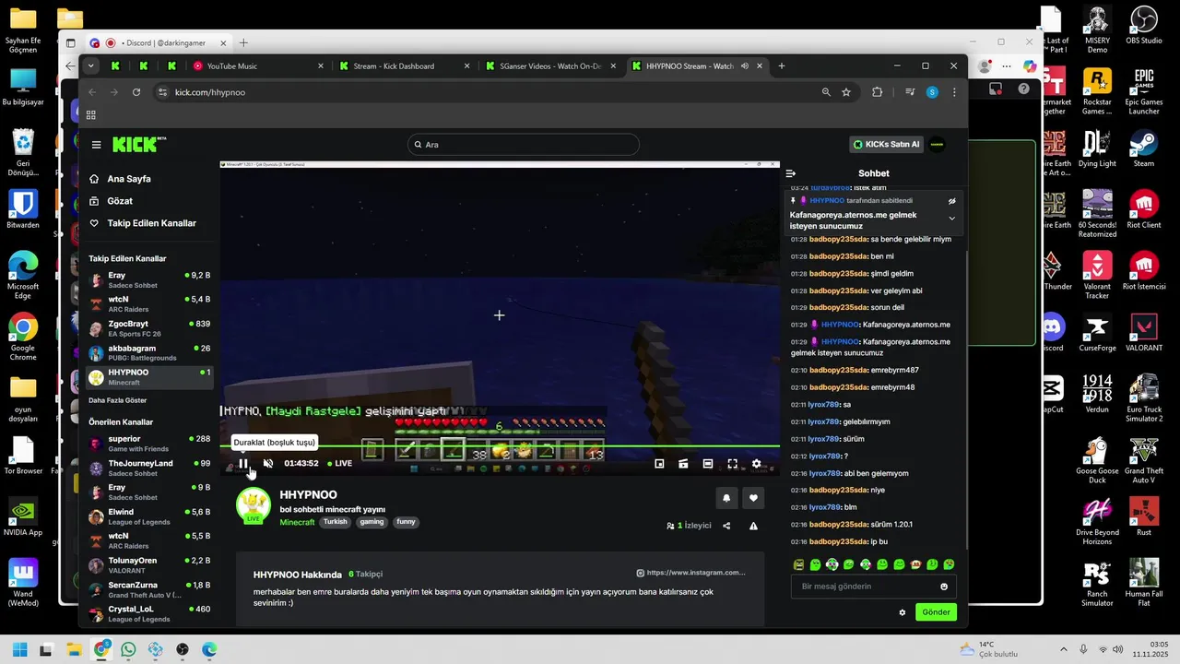Switch to SGanser Videos tab
This screenshot has width=1180, height=664.
[x=549, y=66]
